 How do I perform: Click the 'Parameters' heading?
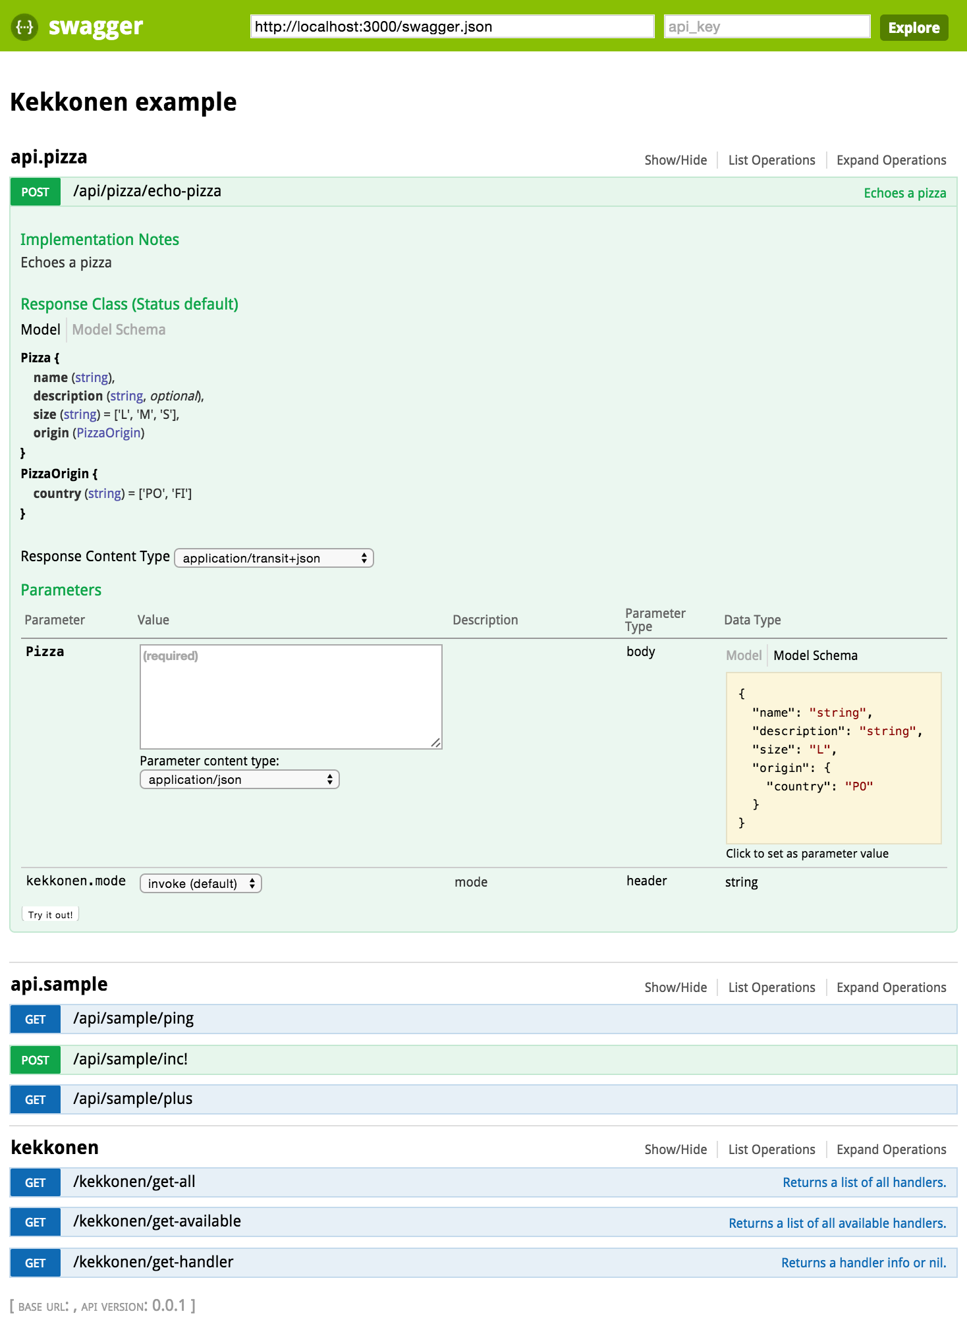point(61,590)
